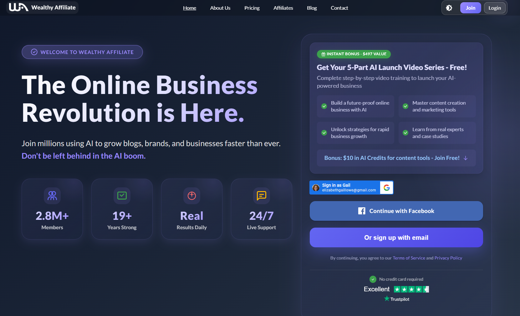This screenshot has width=520, height=316.
Task: Click the Welcome to Wealthy Affiliate badge
Action: click(82, 52)
